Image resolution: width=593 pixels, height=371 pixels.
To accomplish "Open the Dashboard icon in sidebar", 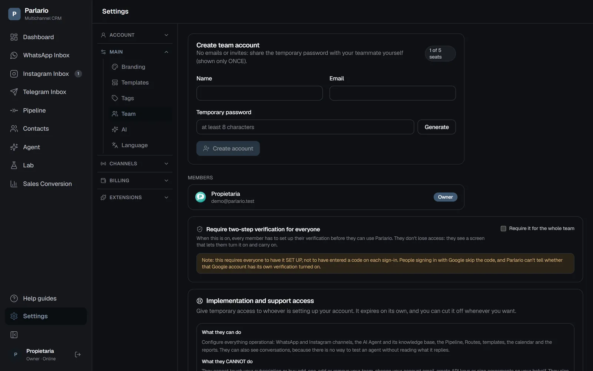I will (14, 37).
